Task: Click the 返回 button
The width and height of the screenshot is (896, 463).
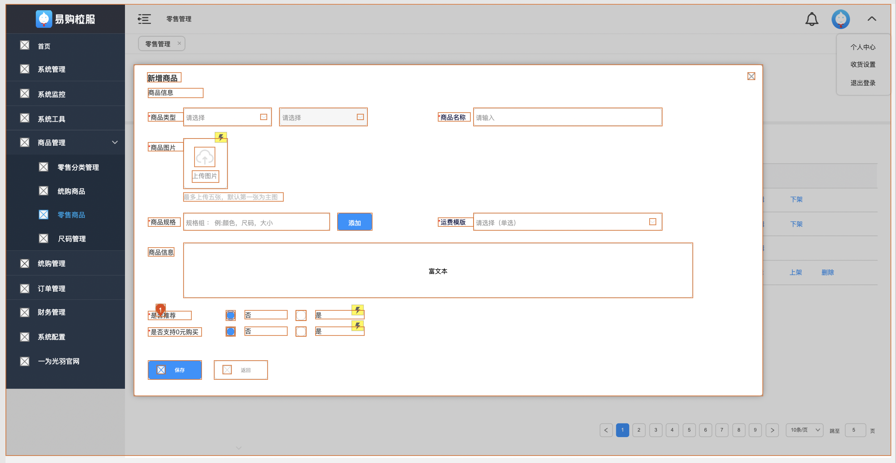Action: coord(241,370)
